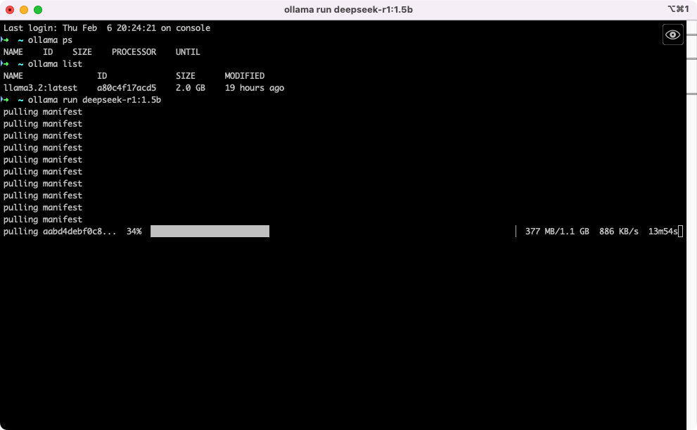
Task: Click the 'llama3.2:latest' model name
Action: click(40, 87)
